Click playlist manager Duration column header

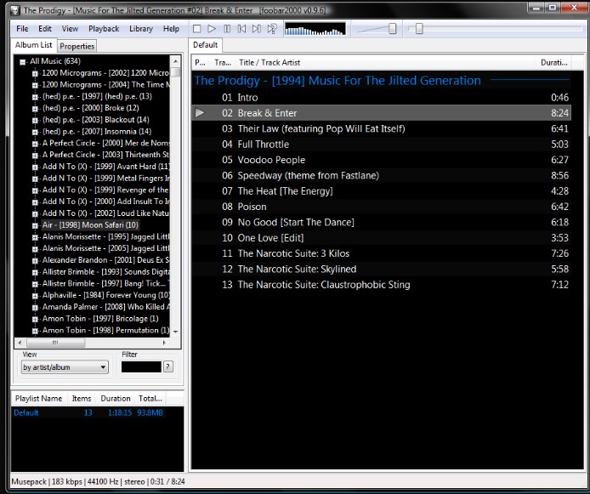(x=116, y=399)
